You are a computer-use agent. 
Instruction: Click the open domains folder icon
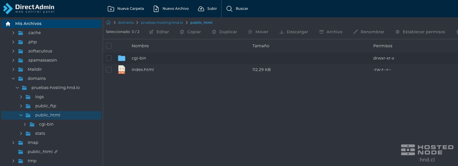pyautogui.click(x=21, y=79)
